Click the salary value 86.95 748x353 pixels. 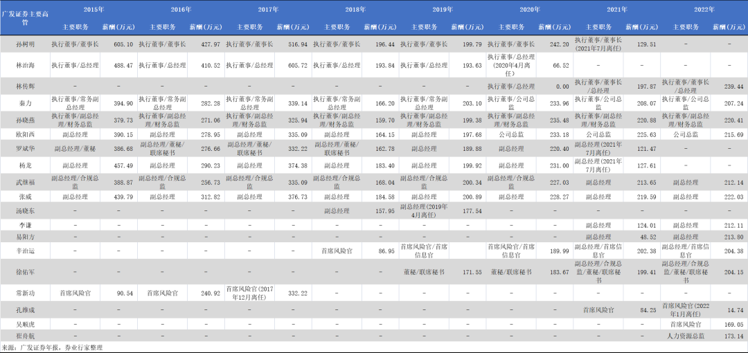coord(386,251)
